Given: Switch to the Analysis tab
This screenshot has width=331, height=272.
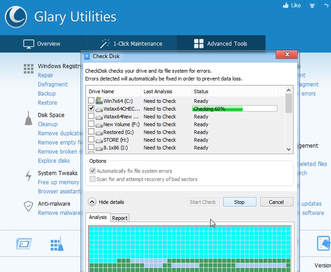Looking at the screenshot, I should 98,217.
